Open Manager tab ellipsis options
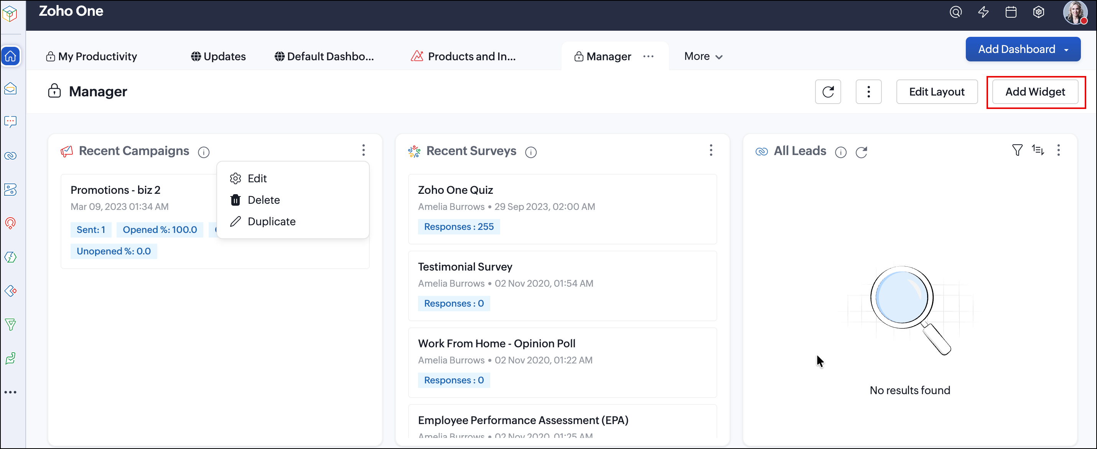 coord(648,56)
